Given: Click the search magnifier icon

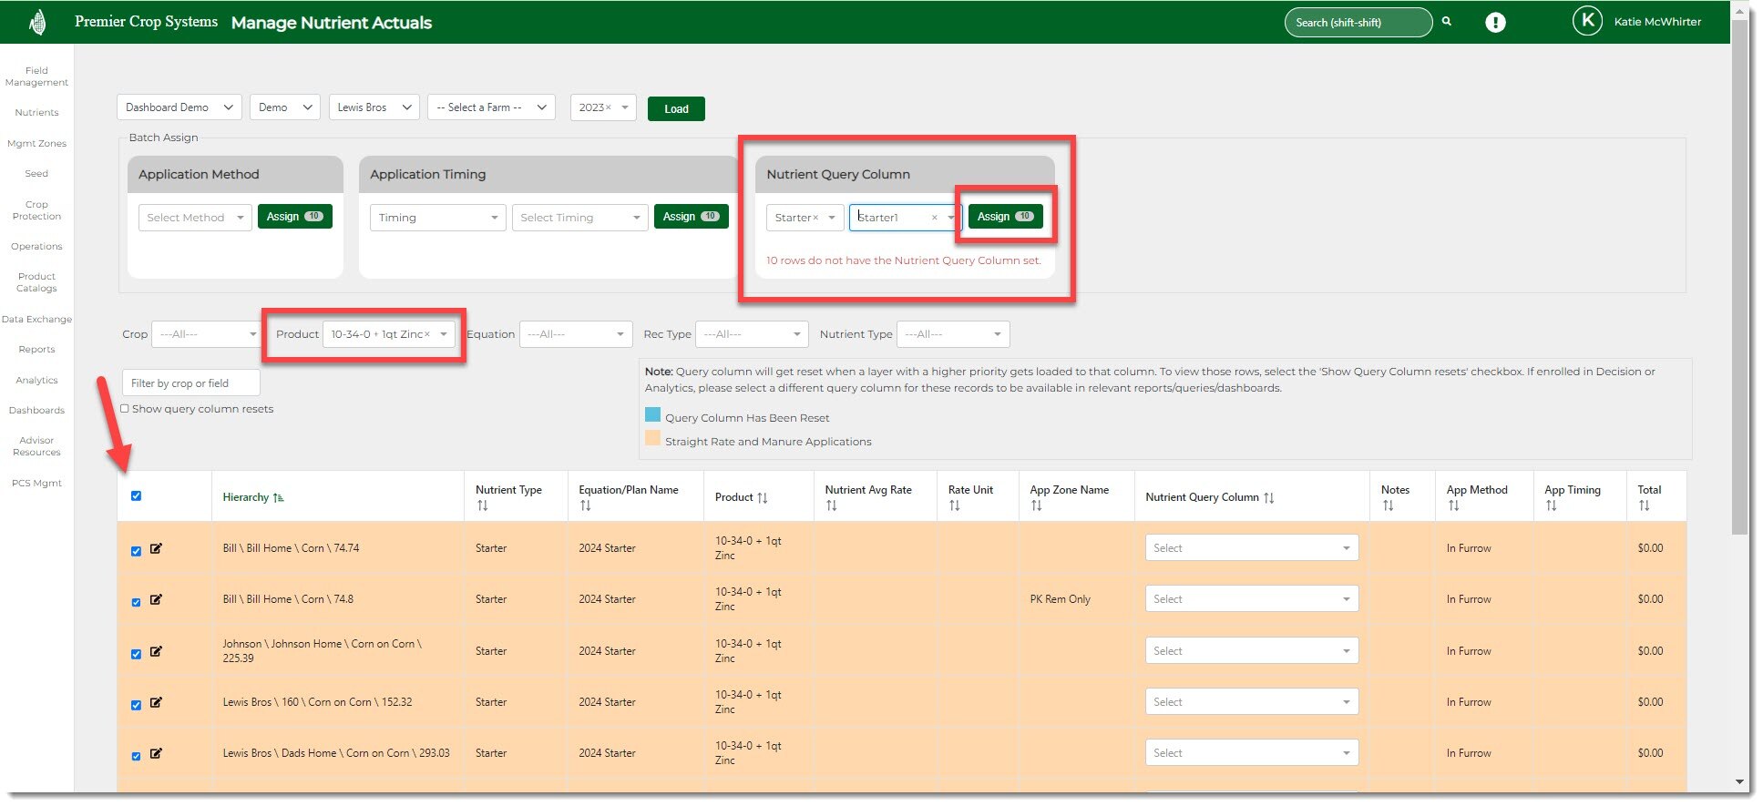Looking at the screenshot, I should click(x=1446, y=22).
